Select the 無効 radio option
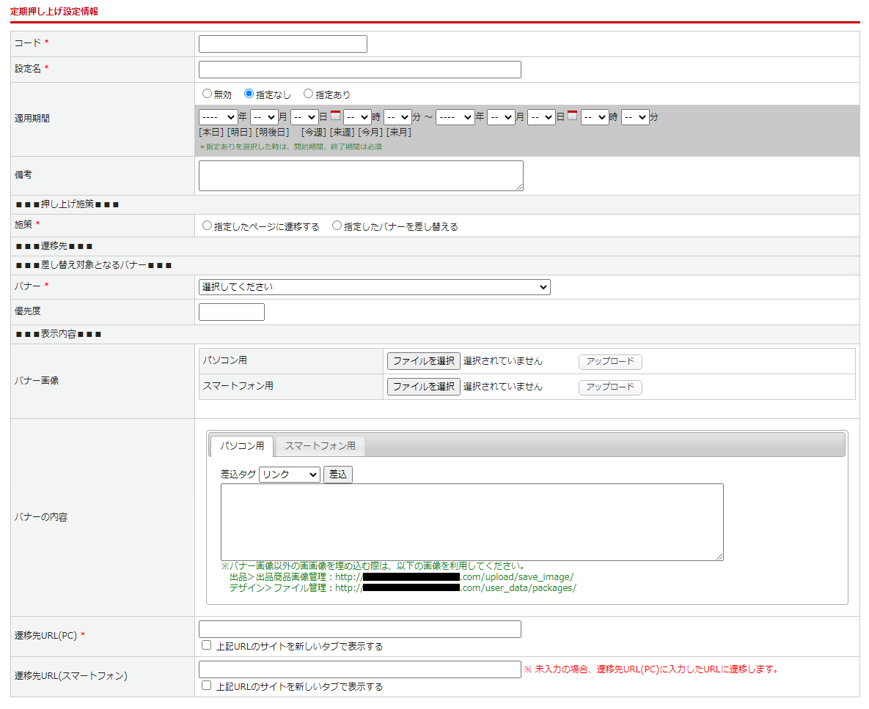 coord(207,94)
